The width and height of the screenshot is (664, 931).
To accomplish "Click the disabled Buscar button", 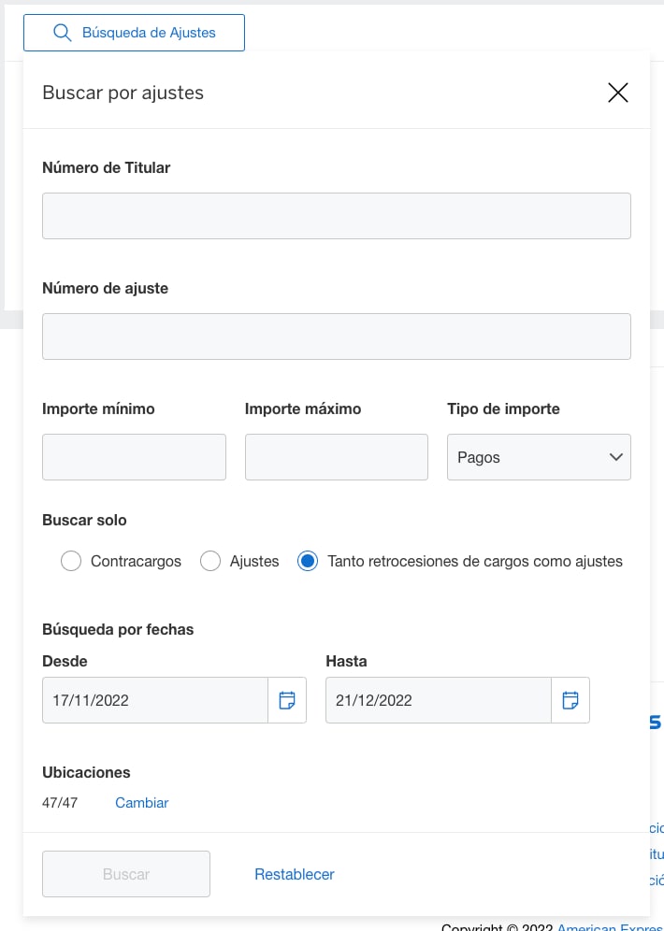I will pyautogui.click(x=125, y=873).
